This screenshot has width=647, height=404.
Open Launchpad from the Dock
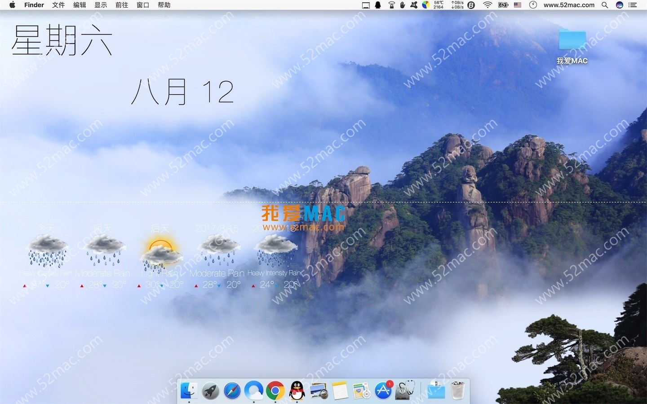[210, 391]
